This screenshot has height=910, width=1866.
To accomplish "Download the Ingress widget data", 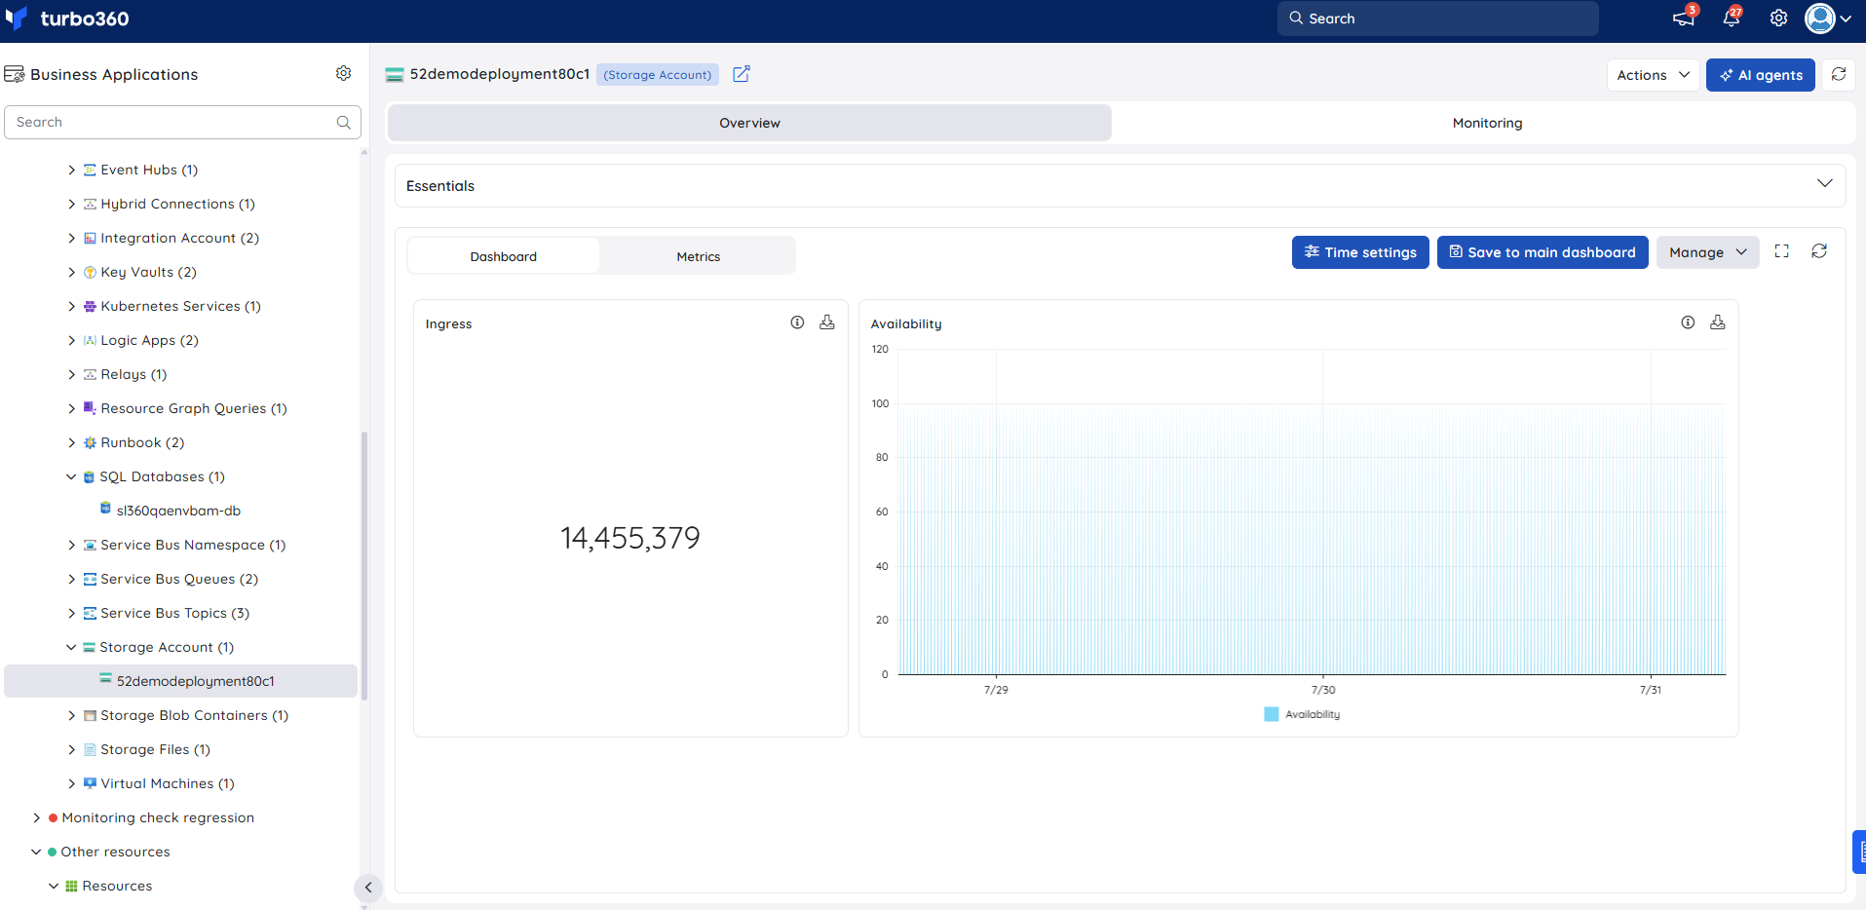I will pyautogui.click(x=827, y=322).
